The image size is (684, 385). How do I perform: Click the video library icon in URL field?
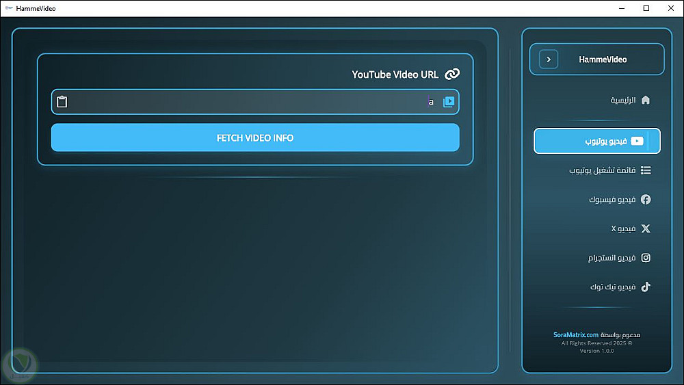(449, 102)
